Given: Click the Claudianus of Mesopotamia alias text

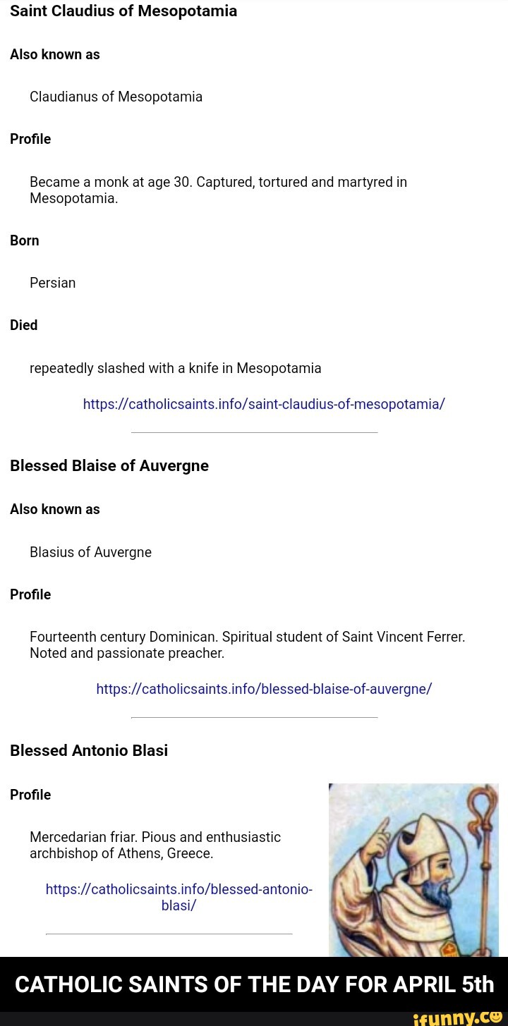Looking at the screenshot, I should pyautogui.click(x=116, y=97).
